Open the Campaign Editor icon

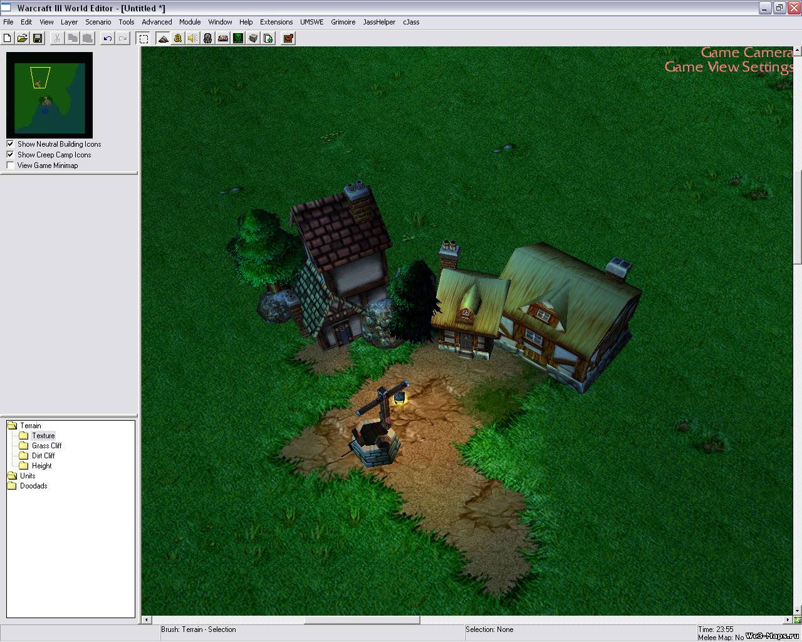[x=222, y=38]
